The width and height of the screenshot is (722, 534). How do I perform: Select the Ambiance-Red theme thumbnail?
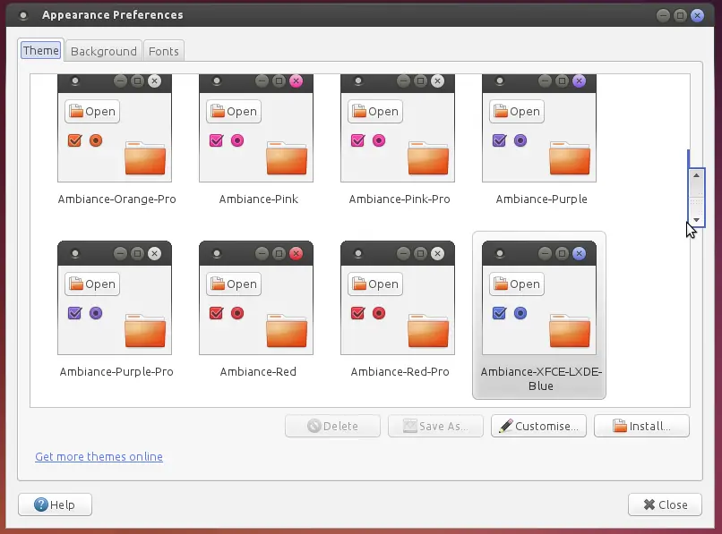coord(256,298)
